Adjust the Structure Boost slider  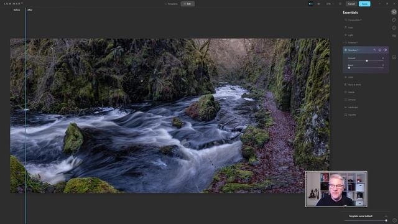(x=349, y=68)
